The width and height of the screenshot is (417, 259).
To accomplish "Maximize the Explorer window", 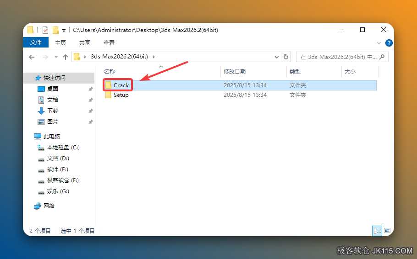I will click(362, 30).
